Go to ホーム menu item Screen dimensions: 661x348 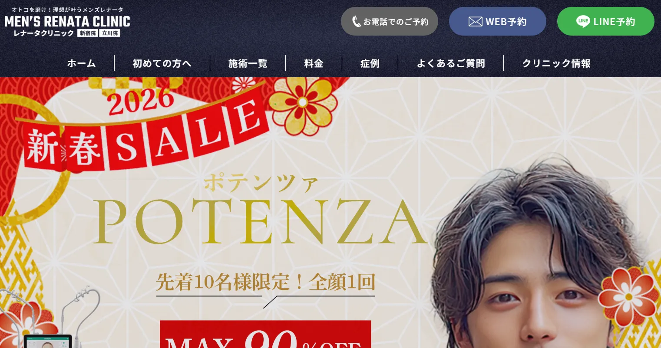(x=82, y=63)
